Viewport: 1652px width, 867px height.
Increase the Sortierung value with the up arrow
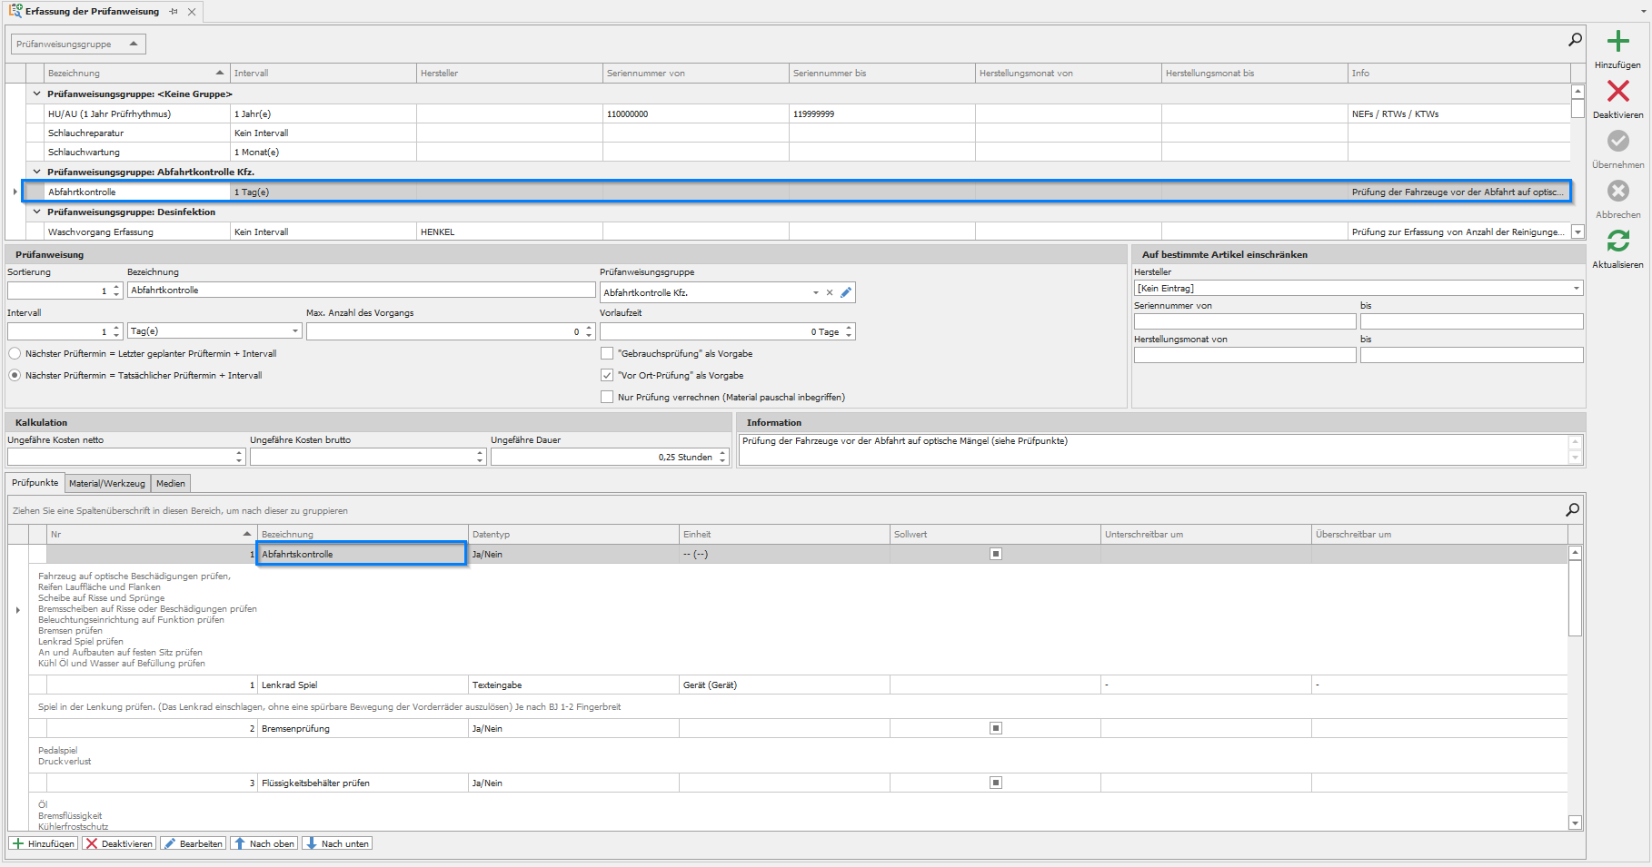[x=116, y=287]
